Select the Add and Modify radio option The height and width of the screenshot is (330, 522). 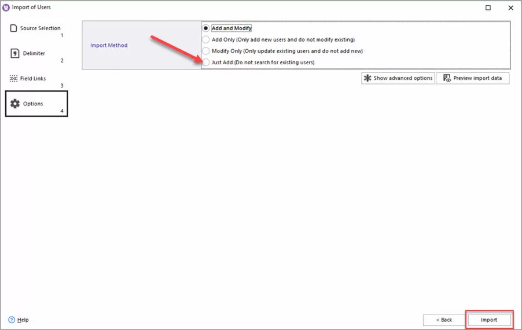[205, 28]
